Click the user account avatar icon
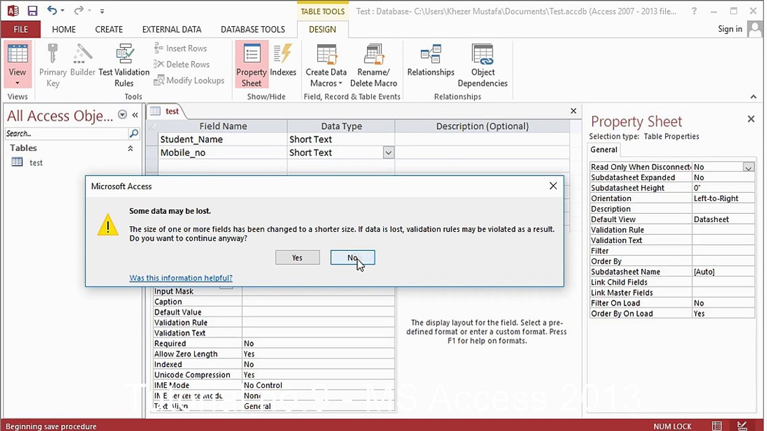This screenshot has height=431, width=767. [x=754, y=29]
